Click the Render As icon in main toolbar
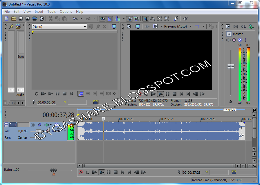 pos(35,19)
